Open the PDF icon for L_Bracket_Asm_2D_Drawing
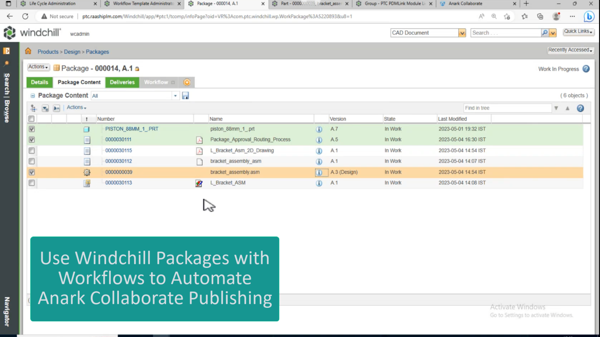 pyautogui.click(x=199, y=151)
